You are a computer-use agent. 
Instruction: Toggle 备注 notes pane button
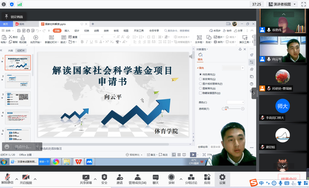click(151, 155)
